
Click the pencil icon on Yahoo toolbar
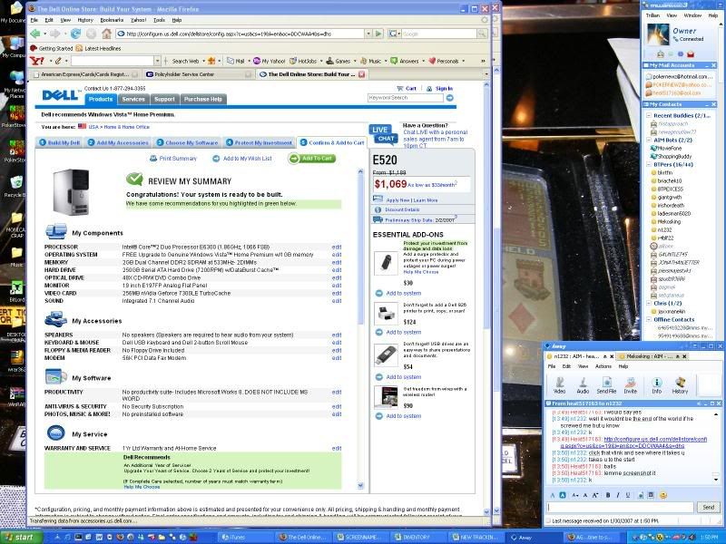point(58,61)
